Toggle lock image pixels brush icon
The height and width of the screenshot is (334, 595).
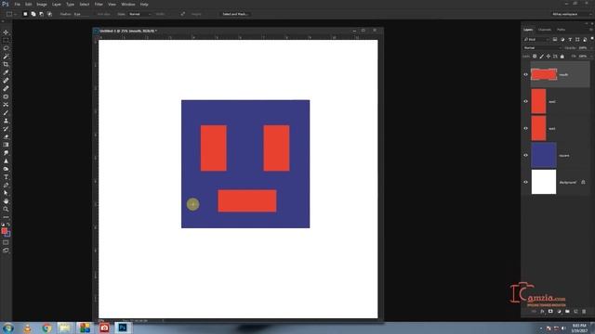pyautogui.click(x=541, y=56)
